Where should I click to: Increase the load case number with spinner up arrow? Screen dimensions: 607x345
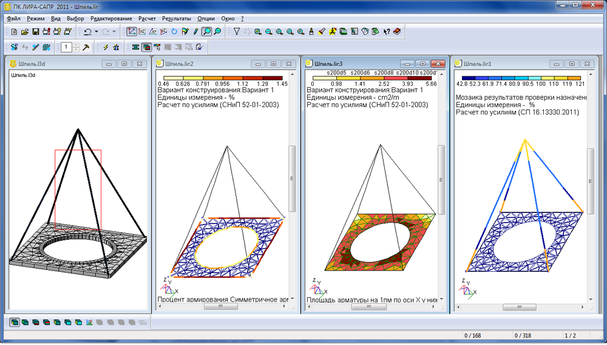(76, 45)
